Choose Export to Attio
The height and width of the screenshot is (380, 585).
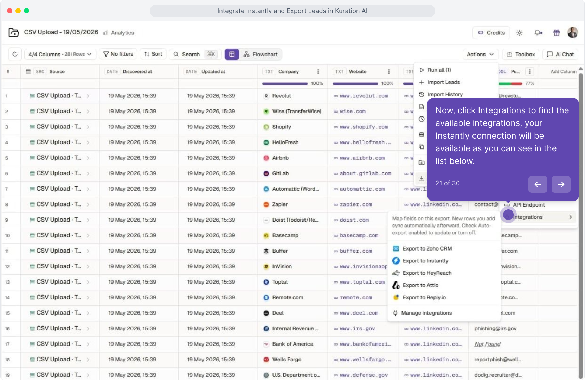pos(444,285)
